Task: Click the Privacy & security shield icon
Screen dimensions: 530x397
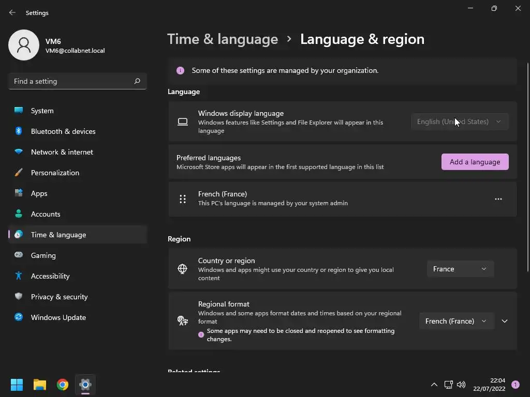Action: tap(19, 296)
